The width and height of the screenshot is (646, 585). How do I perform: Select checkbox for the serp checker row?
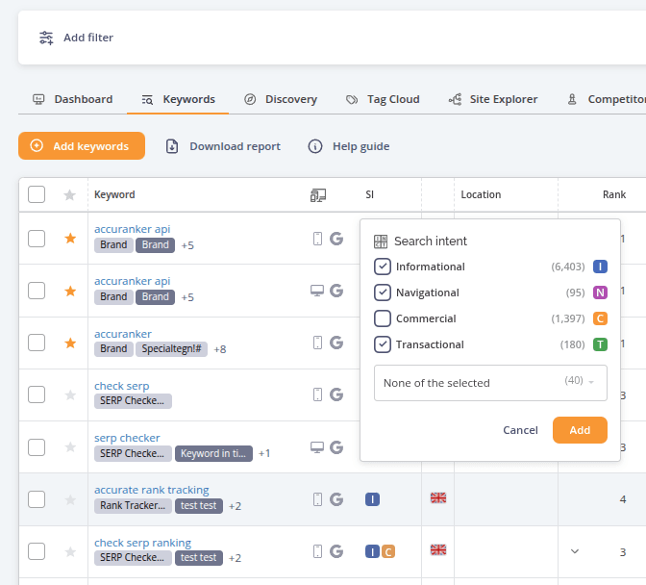(37, 447)
